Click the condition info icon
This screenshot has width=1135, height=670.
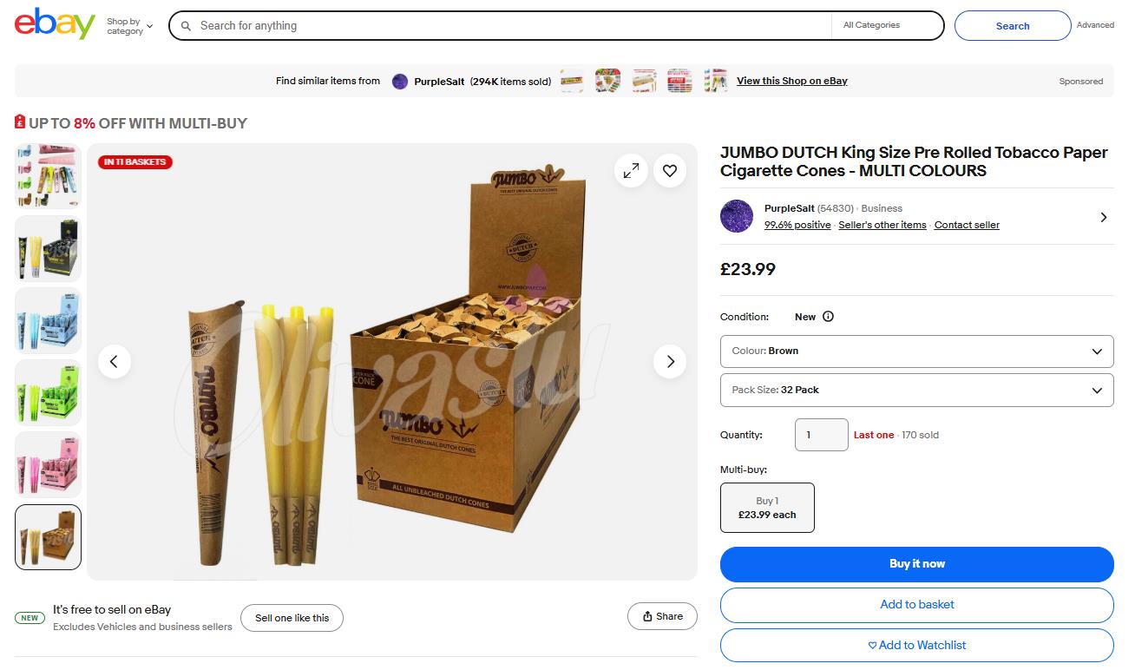point(828,317)
